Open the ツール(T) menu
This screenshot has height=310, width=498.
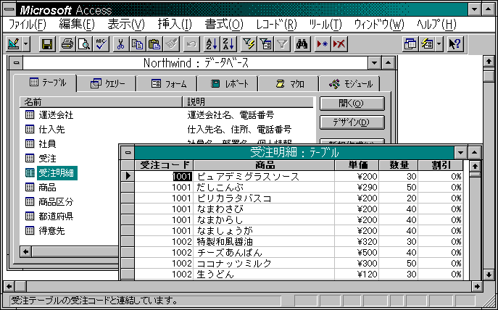tap(325, 25)
